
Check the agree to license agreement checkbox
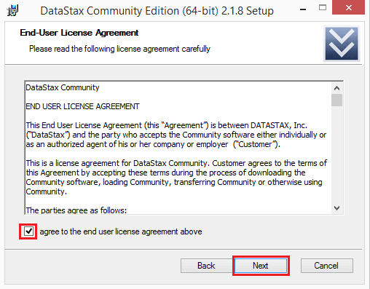tap(28, 231)
